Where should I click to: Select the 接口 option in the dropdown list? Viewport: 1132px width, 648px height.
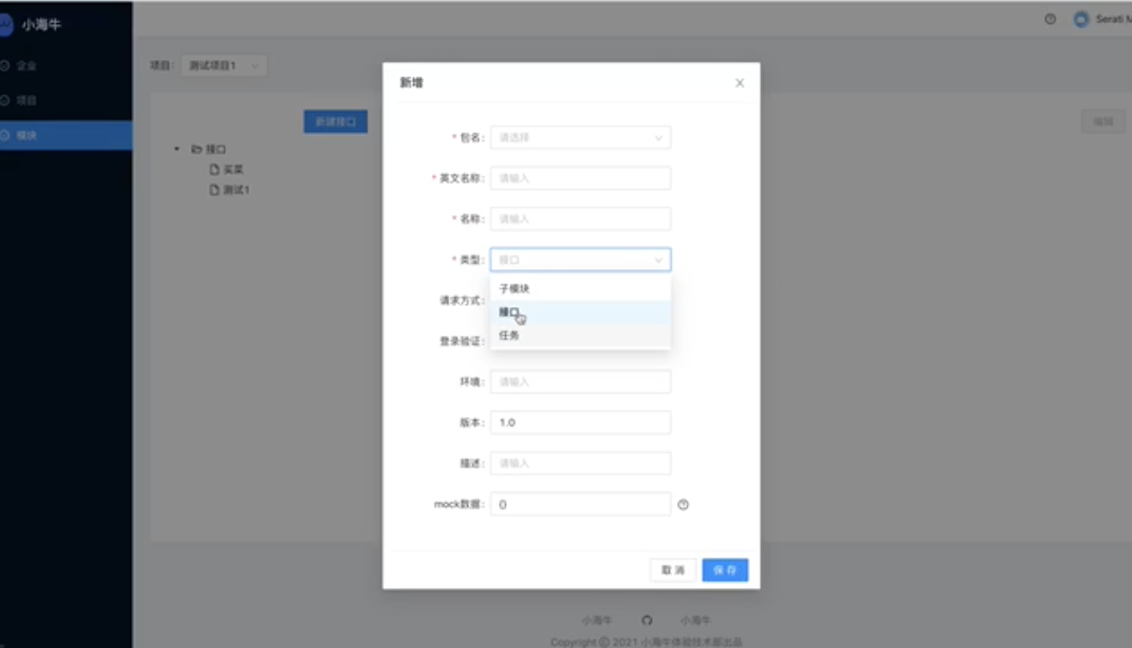(581, 312)
